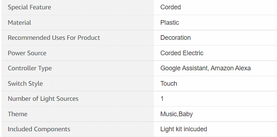Click Recommended Uses For Product label
Image resolution: width=277 pixels, height=137 pixels.
click(54, 38)
